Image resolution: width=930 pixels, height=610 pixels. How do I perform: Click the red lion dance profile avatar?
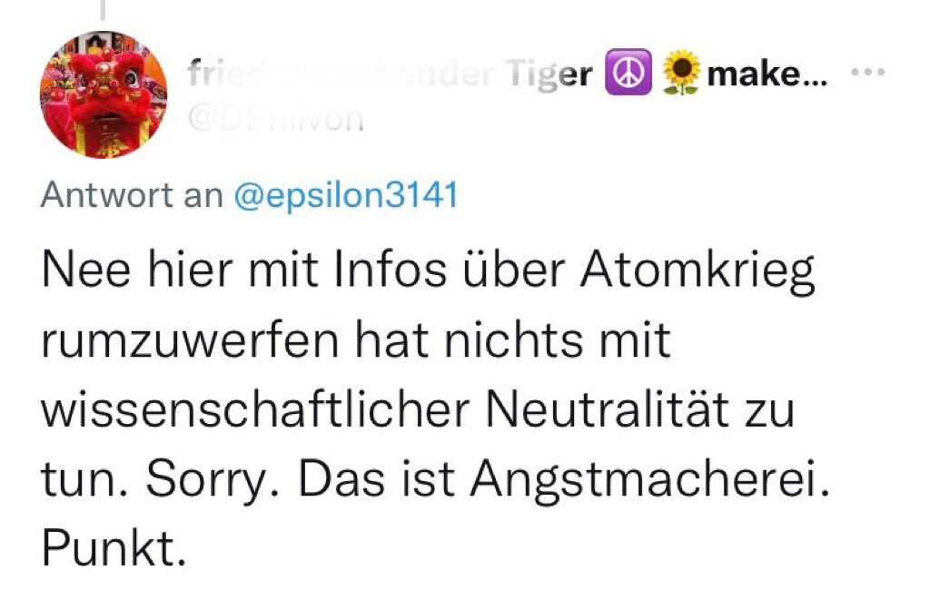[x=104, y=95]
